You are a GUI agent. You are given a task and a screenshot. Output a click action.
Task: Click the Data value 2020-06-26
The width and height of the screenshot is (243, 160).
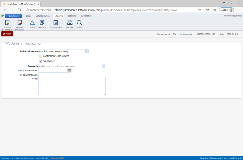[232, 34]
